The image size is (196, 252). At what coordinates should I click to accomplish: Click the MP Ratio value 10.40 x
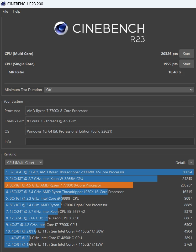click(x=175, y=72)
